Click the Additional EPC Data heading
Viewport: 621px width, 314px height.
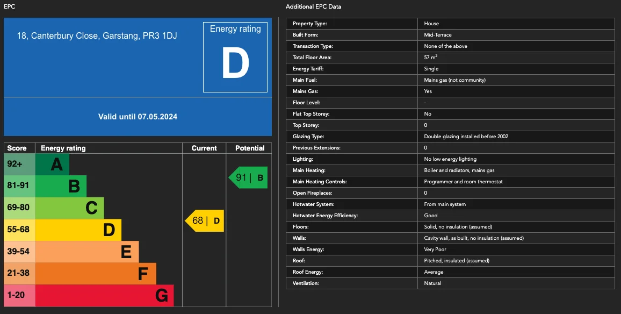313,6
